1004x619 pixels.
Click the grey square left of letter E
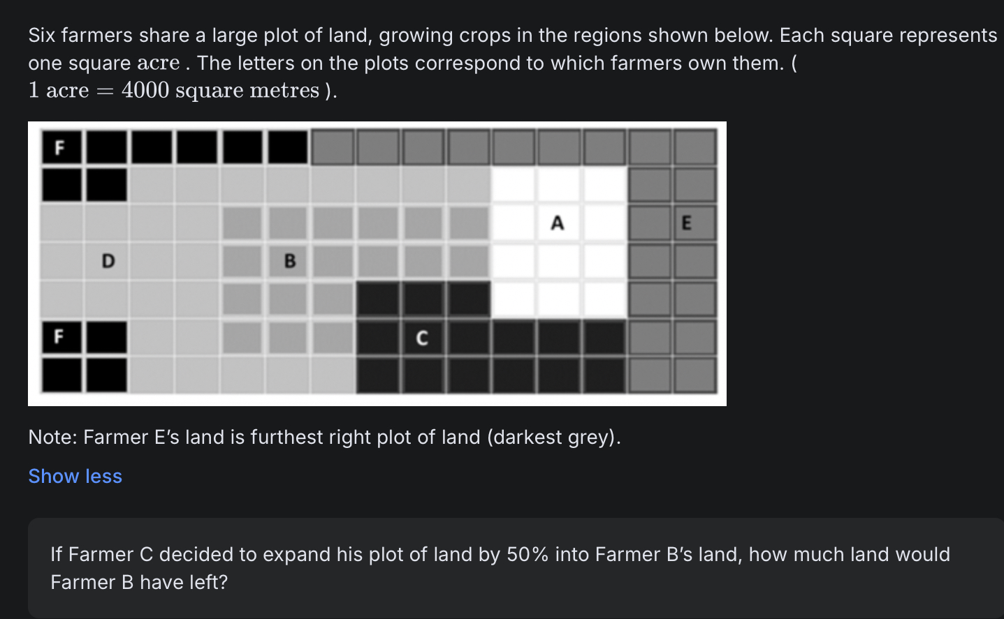[650, 223]
